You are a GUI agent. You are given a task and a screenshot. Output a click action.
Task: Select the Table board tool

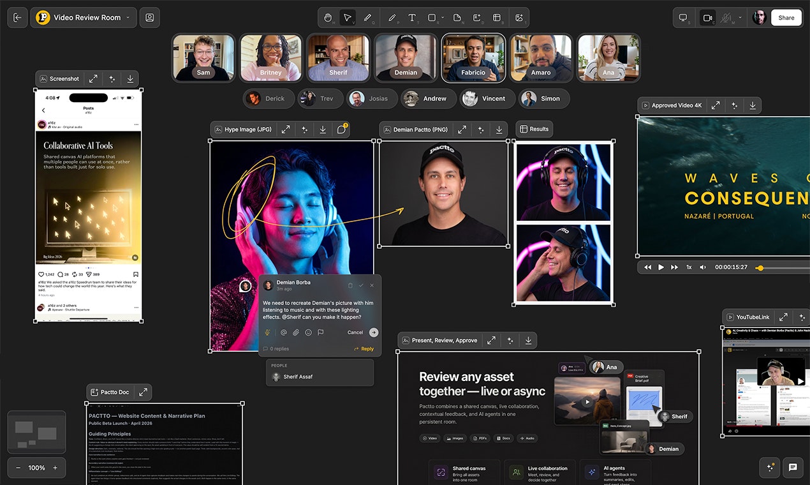pos(497,17)
